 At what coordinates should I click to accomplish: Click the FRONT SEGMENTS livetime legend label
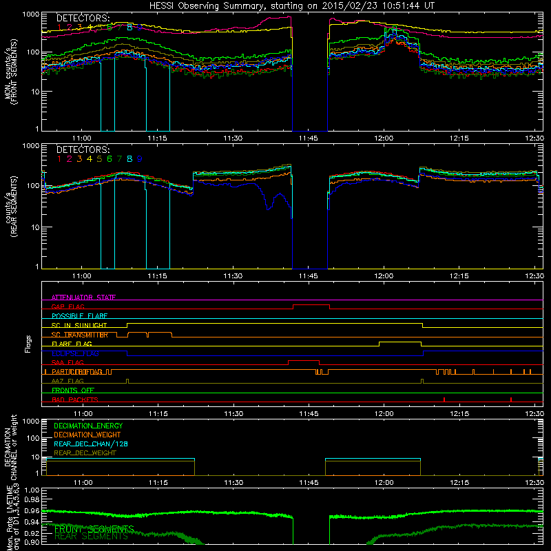94,529
